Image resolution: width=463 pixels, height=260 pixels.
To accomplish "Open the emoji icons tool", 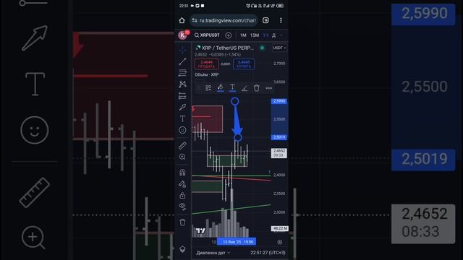I will click(x=182, y=130).
